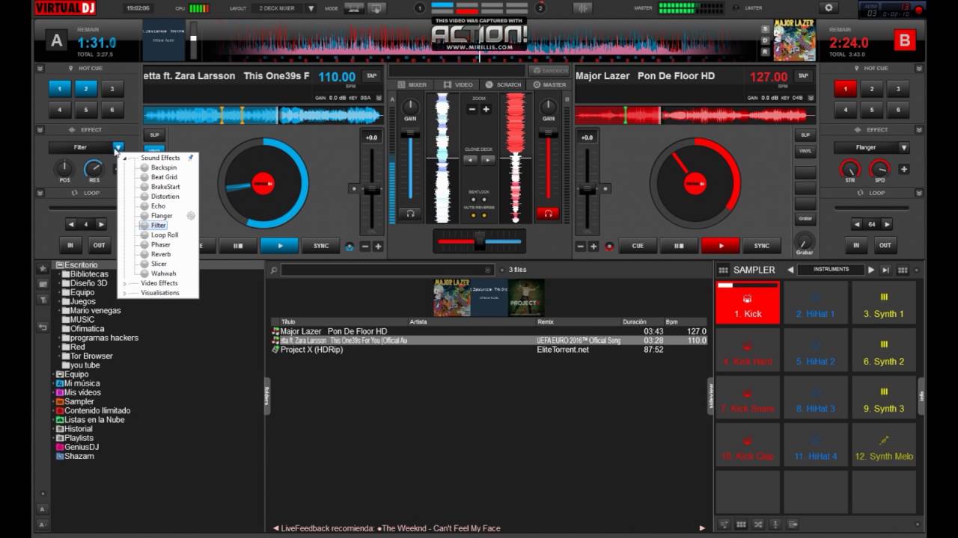Click the zoom plus button in mixer
958x538 pixels.
(486, 109)
